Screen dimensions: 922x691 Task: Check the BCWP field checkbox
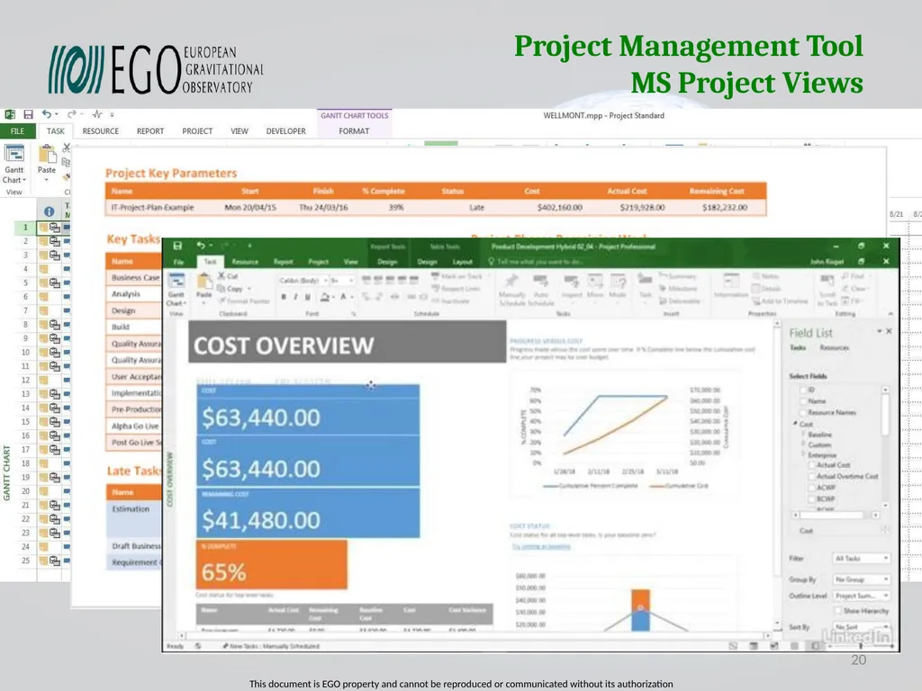coord(812,498)
